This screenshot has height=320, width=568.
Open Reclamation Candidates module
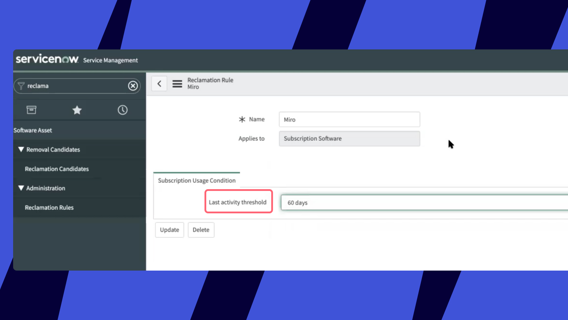(57, 169)
